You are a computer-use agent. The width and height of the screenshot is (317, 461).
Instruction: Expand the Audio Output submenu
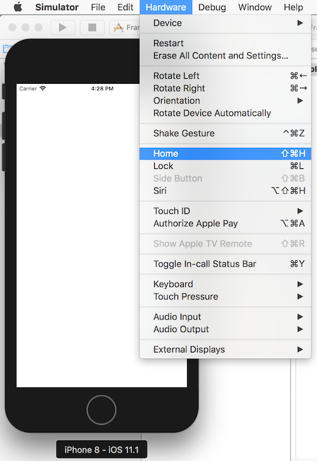coord(225,329)
